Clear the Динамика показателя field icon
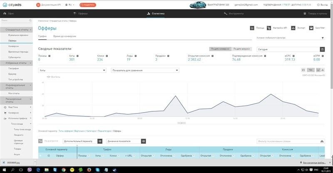The width and height of the screenshot is (333, 173). click(x=143, y=141)
